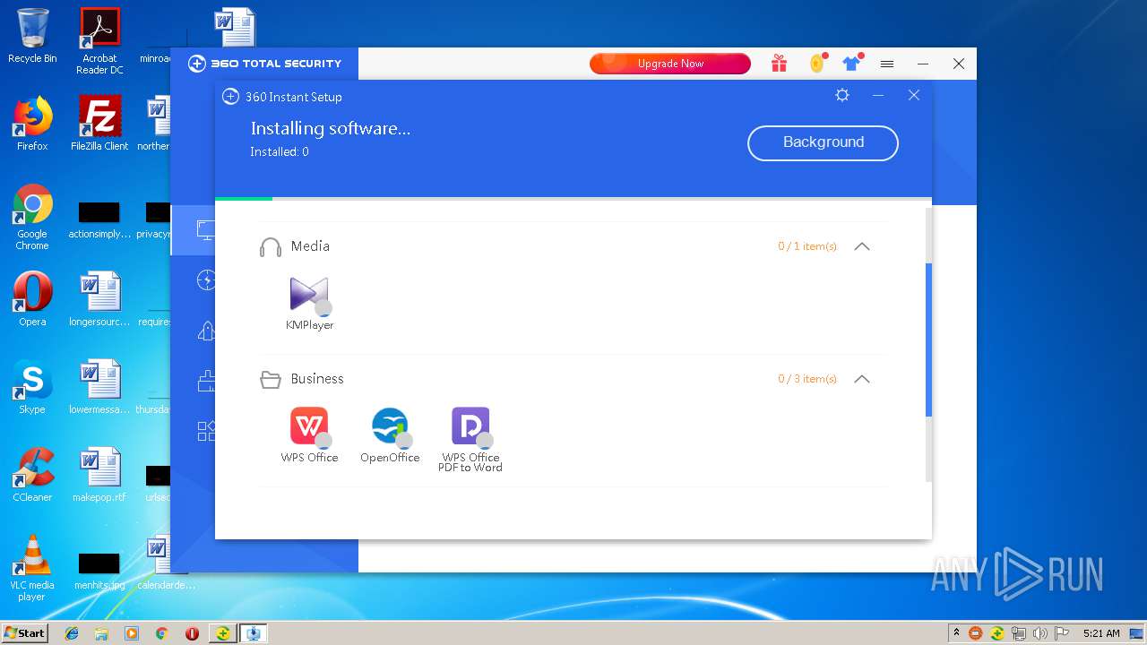
Task: Open FileZilla Client desktop shortcut
Action: (x=99, y=124)
